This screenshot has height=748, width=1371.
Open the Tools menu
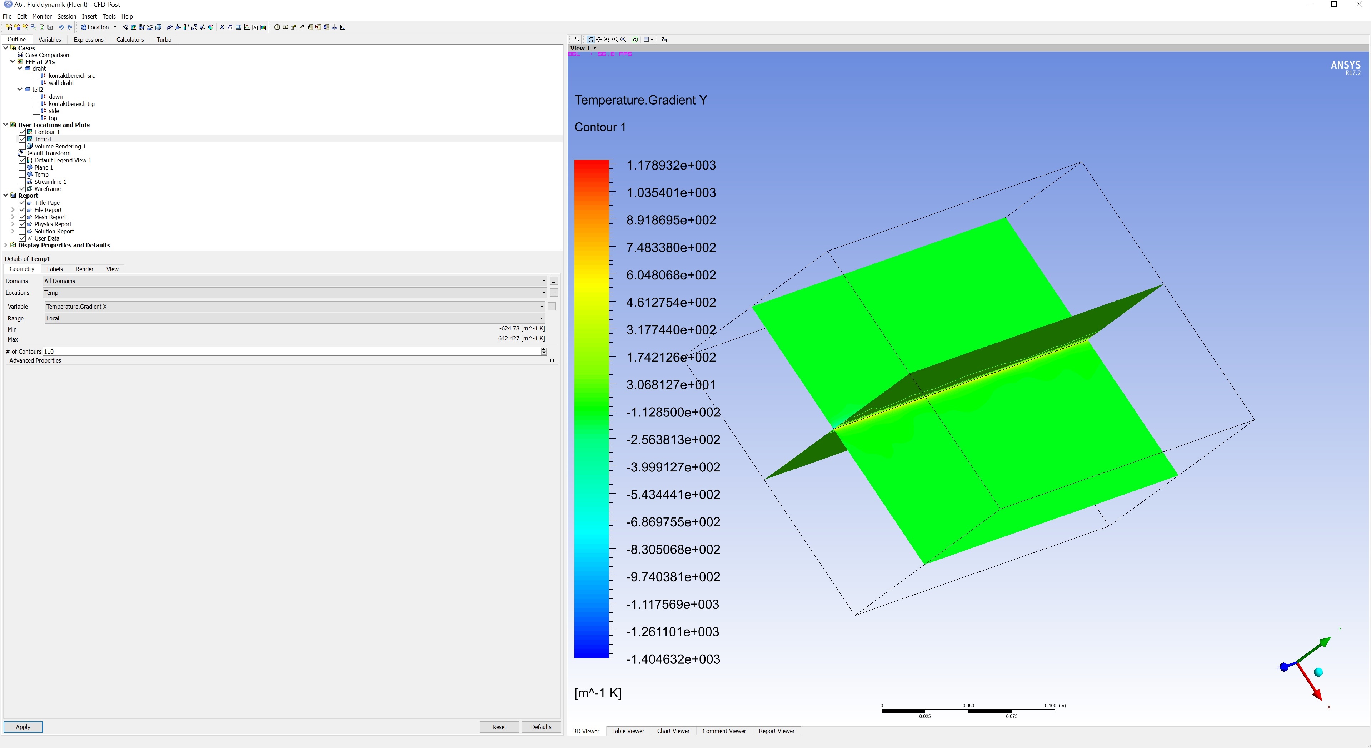(109, 16)
